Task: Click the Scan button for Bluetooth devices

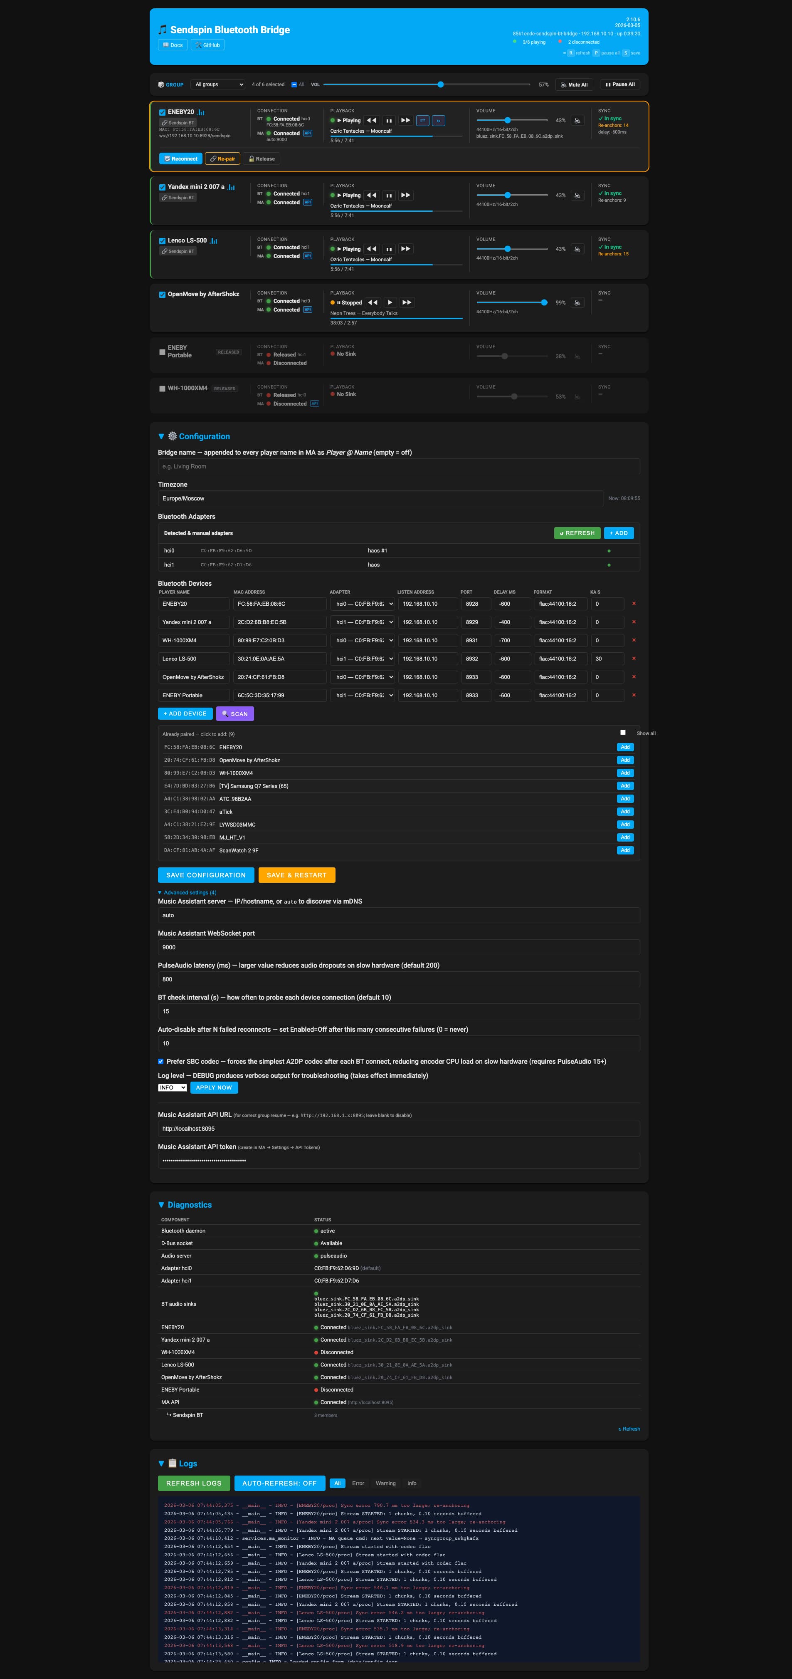Action: point(235,714)
